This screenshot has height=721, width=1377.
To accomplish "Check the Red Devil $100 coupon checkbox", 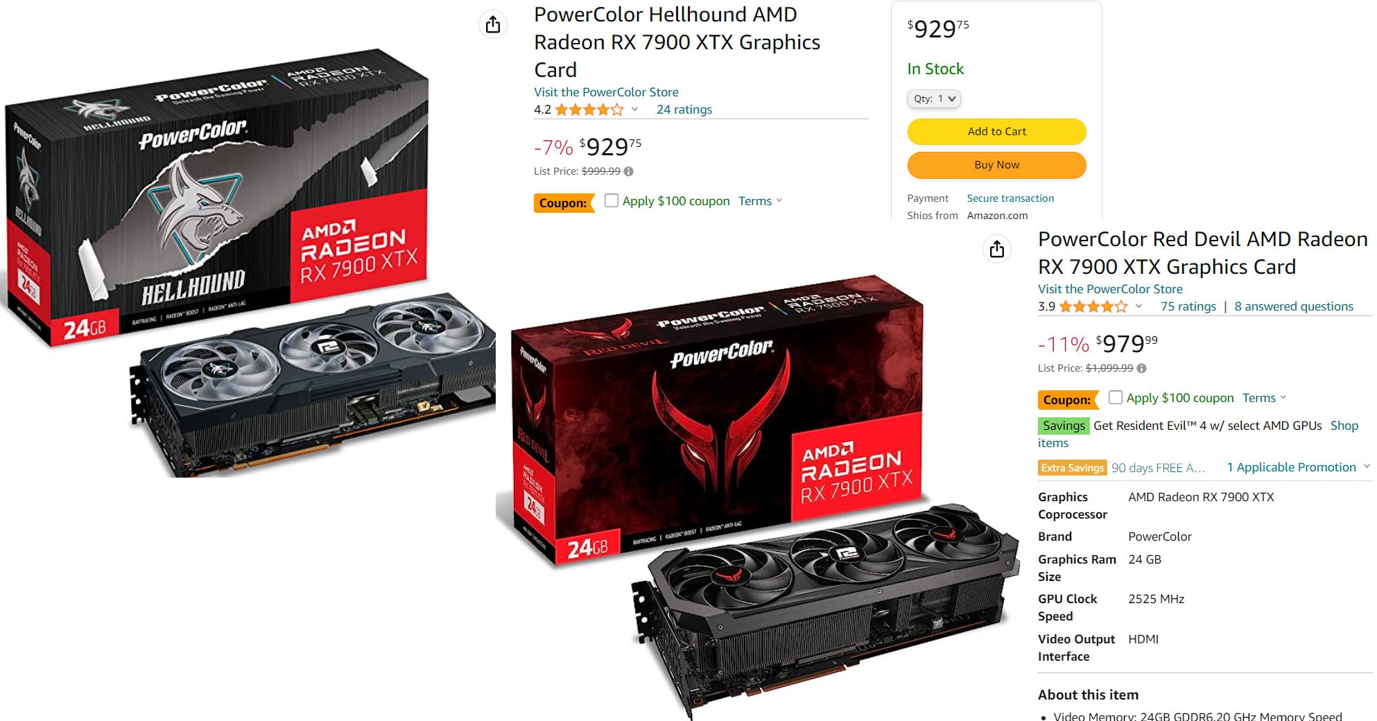I will pyautogui.click(x=1115, y=397).
